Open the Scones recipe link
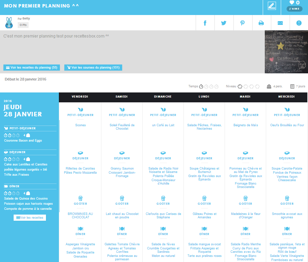The height and width of the screenshot is (262, 308). 80,125
